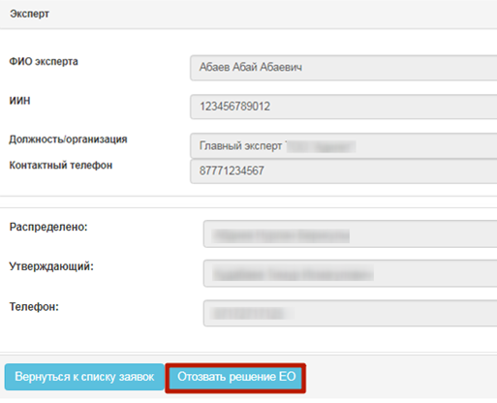
Task: Return via Вернуться к списку заявок button
Action: 84,377
